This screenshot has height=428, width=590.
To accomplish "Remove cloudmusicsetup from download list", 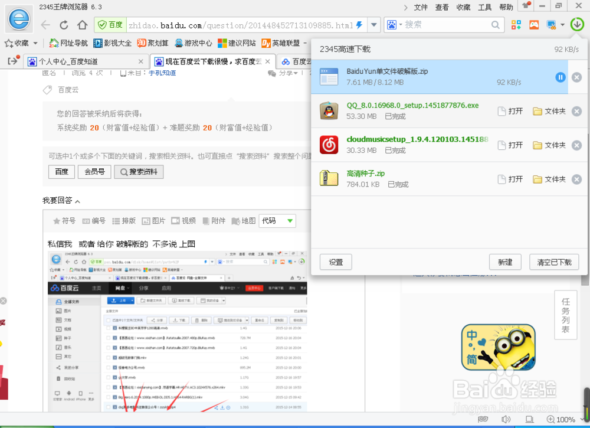I will click(576, 145).
